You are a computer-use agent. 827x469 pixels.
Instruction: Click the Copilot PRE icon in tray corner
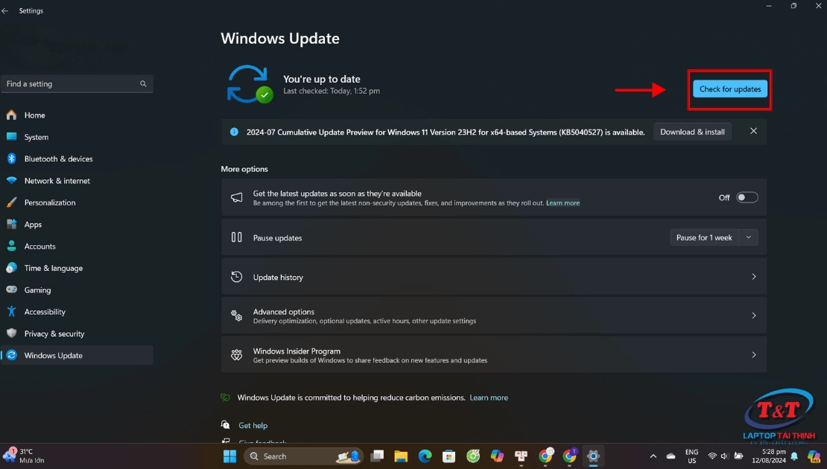click(814, 456)
